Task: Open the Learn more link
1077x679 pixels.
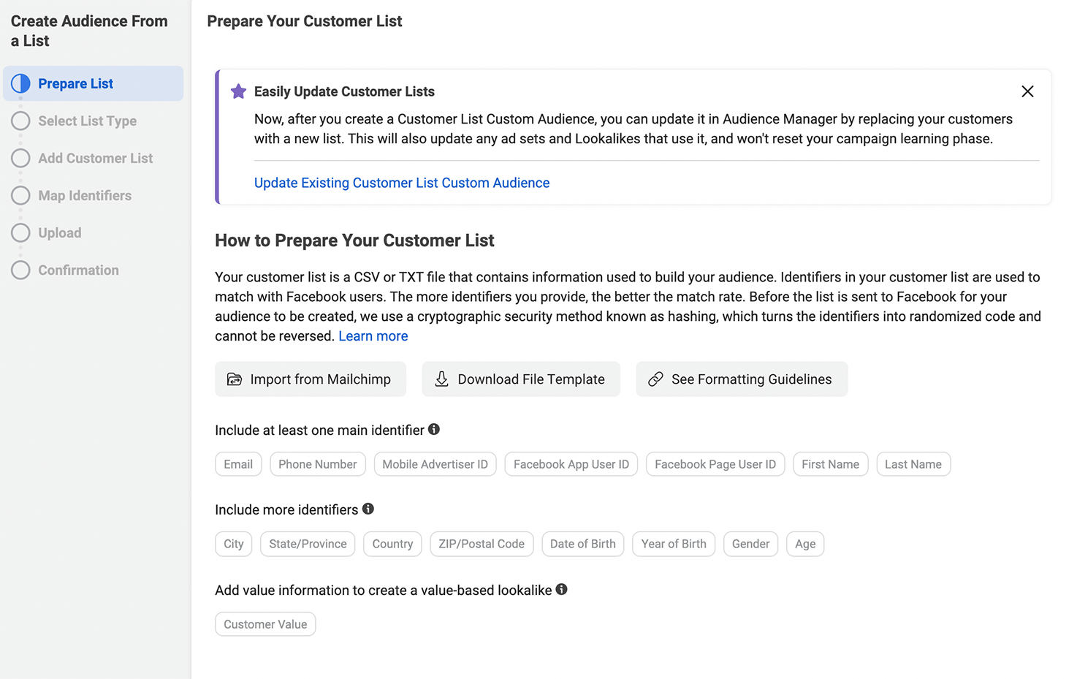Action: [x=373, y=336]
